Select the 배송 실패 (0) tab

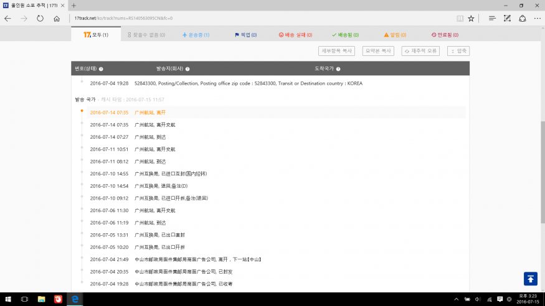(x=295, y=35)
